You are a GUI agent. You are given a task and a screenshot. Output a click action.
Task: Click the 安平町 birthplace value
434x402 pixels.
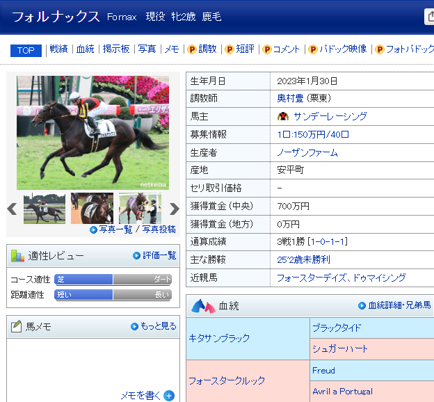pyautogui.click(x=290, y=170)
